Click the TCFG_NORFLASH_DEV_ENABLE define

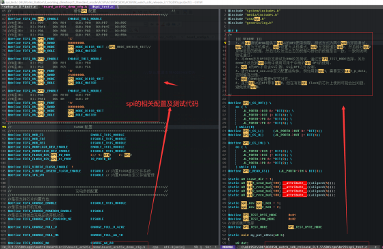tap(66, 147)
